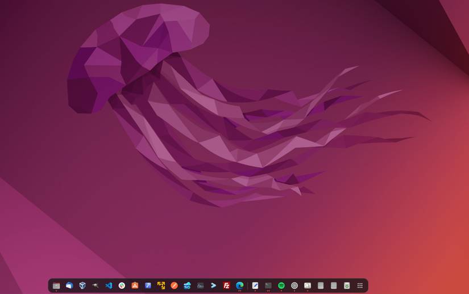
Task: Launch FileZilla from the dock
Action: 226,285
